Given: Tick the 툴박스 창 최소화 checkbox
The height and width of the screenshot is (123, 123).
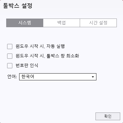Looking at the screenshot, I should (10, 56).
